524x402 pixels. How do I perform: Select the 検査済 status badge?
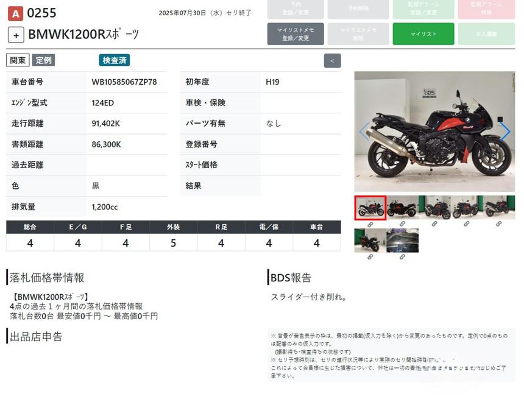coord(115,60)
